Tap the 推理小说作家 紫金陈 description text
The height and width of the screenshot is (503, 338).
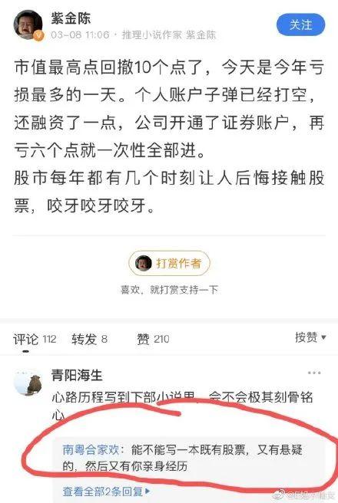tap(169, 35)
